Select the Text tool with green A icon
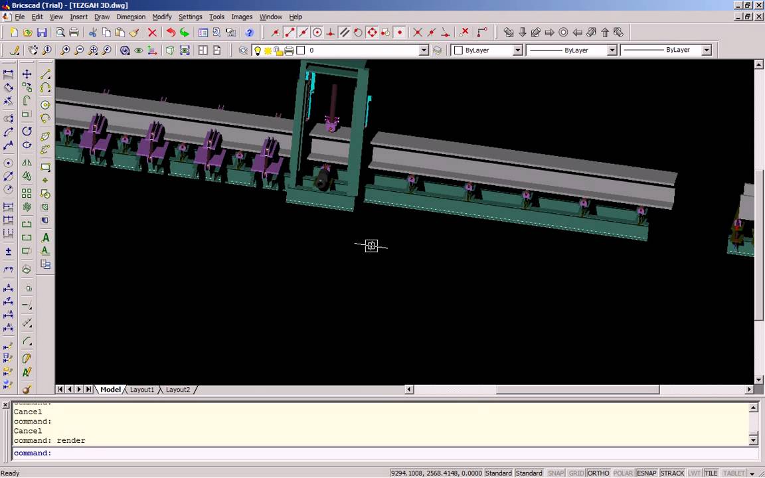Image resolution: width=765 pixels, height=478 pixels. 45,238
